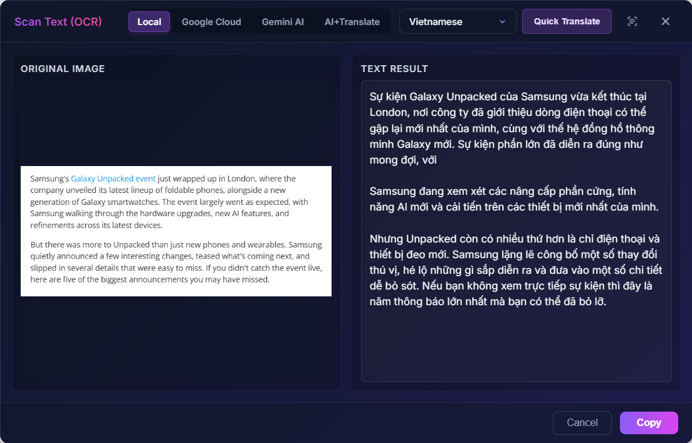The height and width of the screenshot is (443, 692).
Task: Switch to the Google Cloud engine
Action: (x=211, y=22)
